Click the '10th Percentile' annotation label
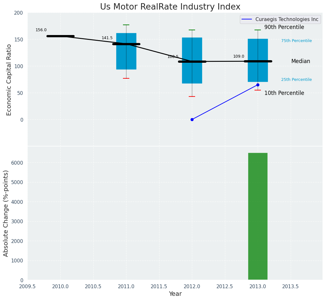The image size is (326, 300). [x=284, y=93]
